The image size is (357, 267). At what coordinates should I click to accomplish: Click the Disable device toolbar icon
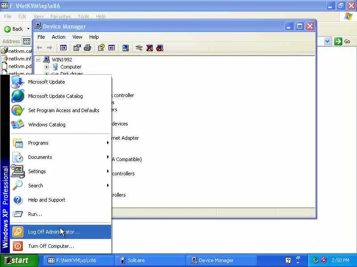[160, 48]
